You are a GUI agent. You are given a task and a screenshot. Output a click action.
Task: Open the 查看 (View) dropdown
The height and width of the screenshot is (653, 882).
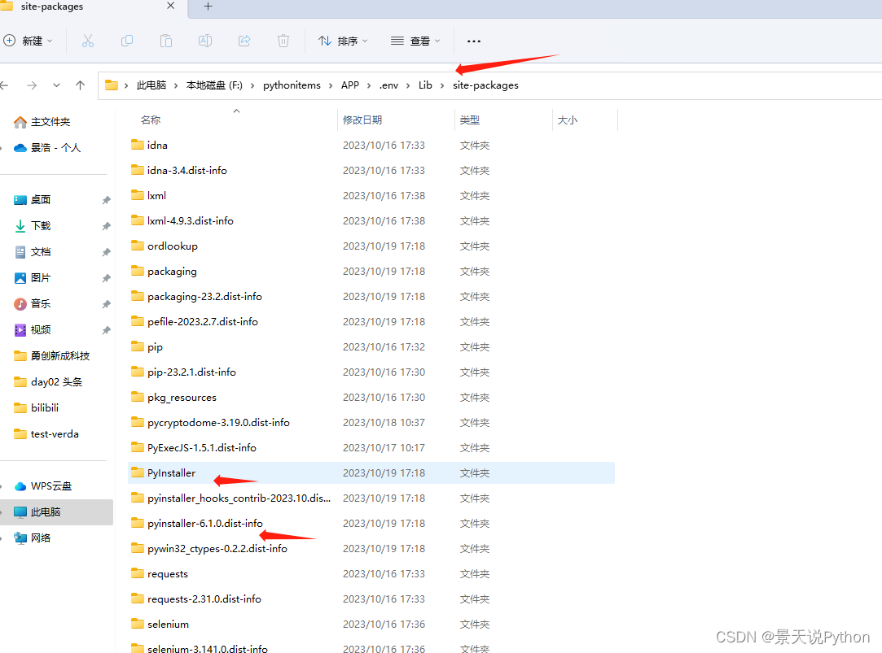415,41
